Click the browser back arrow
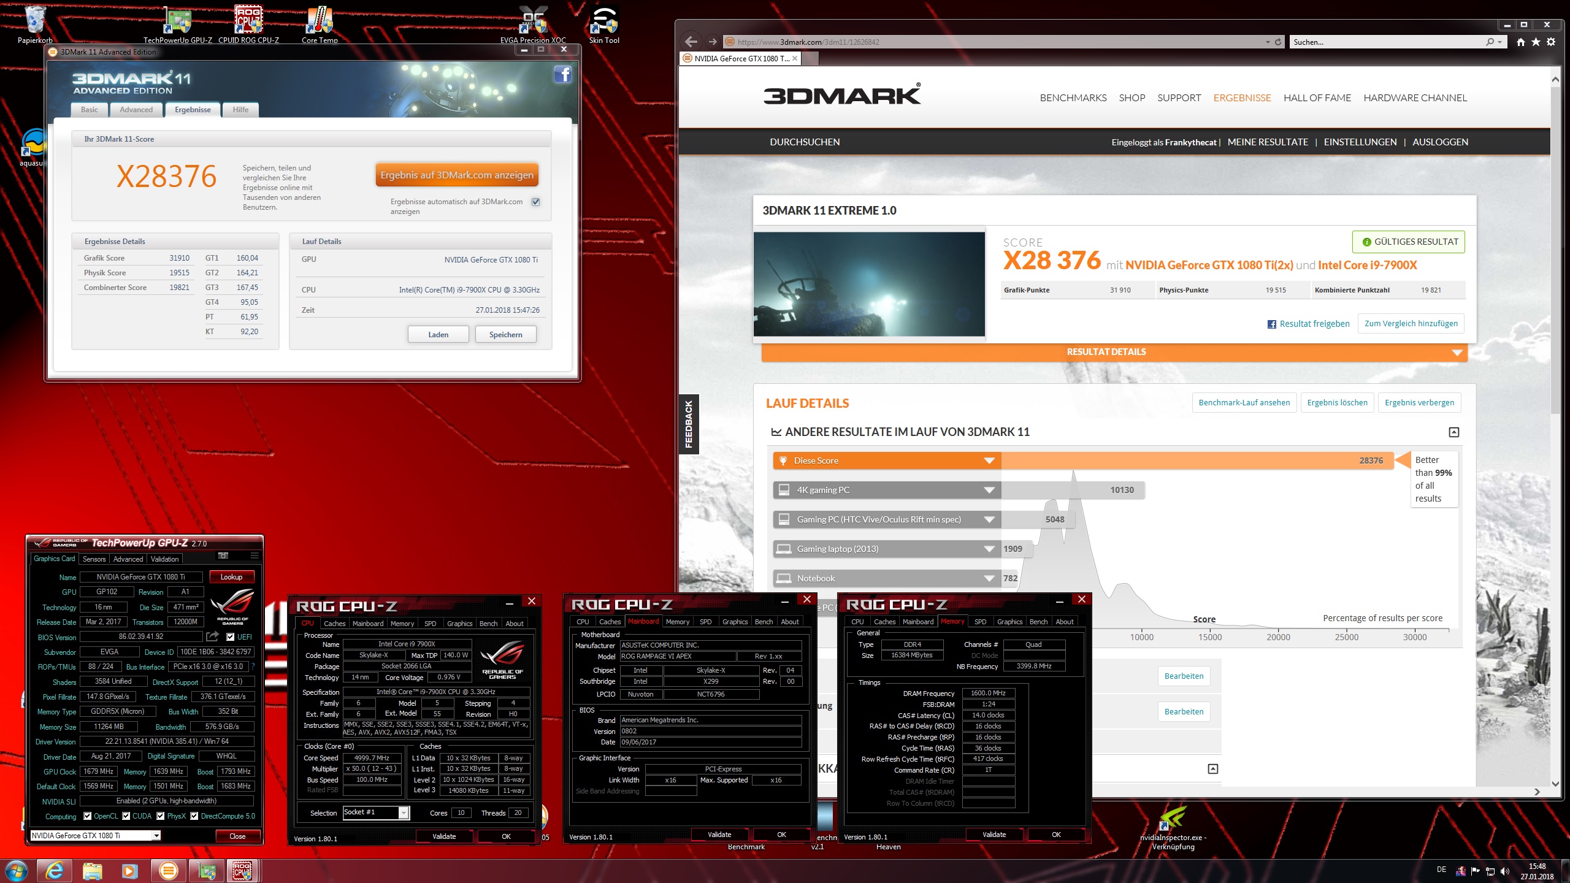 (x=691, y=42)
